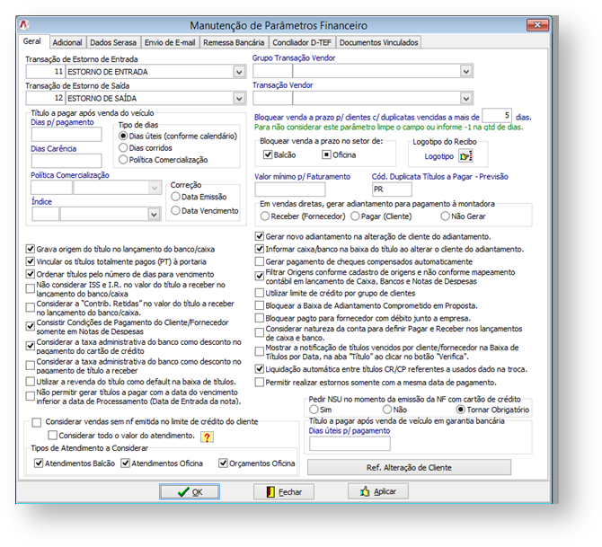Click the Fechar button
The image size is (602, 547).
click(284, 491)
